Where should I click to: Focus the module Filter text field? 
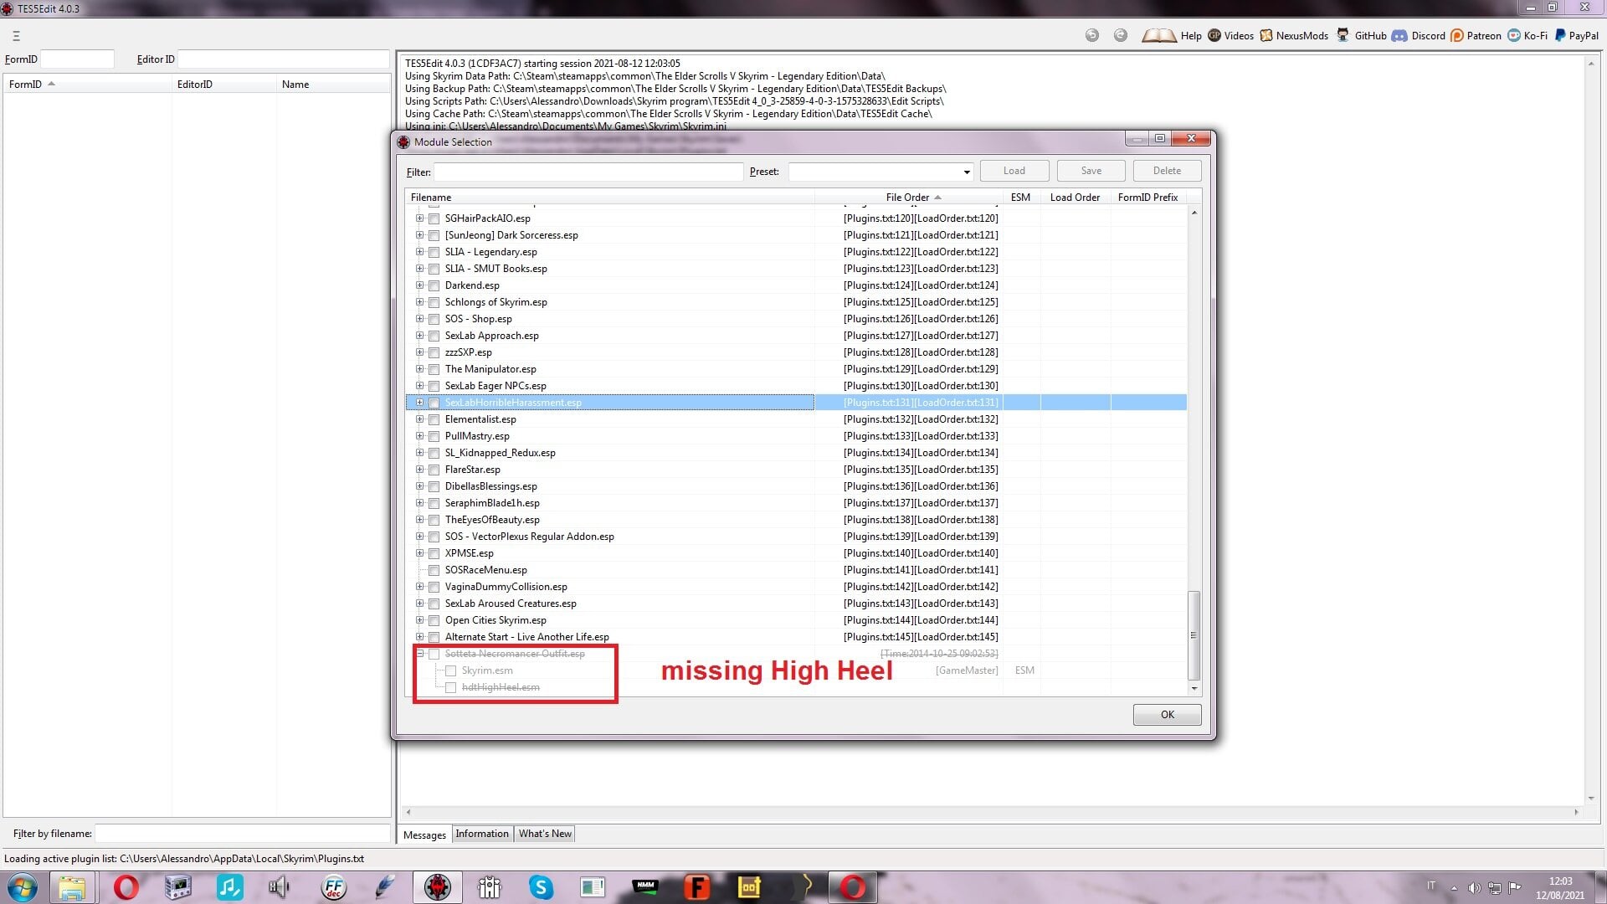click(588, 172)
